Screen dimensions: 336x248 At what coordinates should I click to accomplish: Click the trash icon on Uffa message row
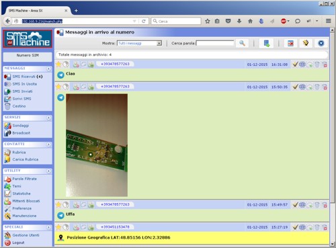317,205
